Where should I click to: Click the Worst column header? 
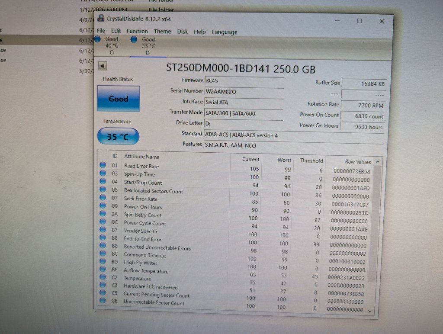coord(284,160)
